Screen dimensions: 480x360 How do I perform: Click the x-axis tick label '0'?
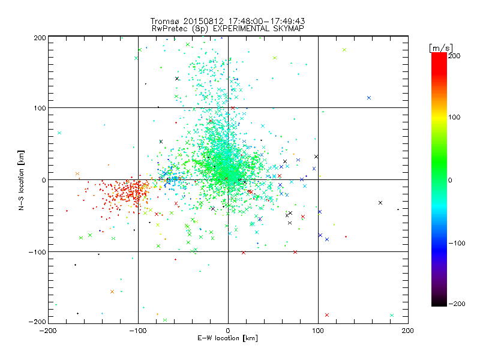[228, 331]
